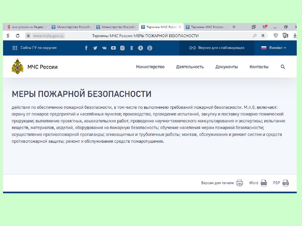Click the padlock site security icon

tap(28, 36)
